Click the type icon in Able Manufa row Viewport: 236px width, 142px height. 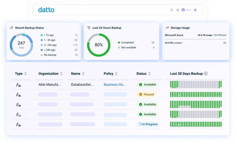tap(18, 85)
